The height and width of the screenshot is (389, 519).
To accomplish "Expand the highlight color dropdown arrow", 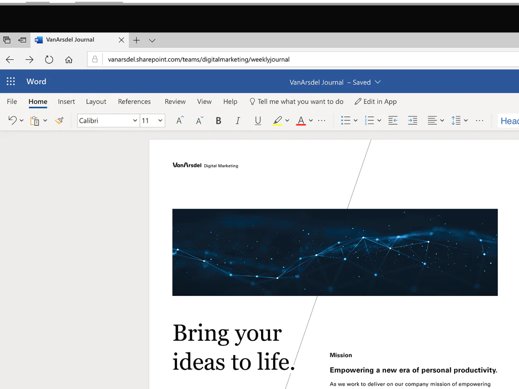I will pos(287,121).
